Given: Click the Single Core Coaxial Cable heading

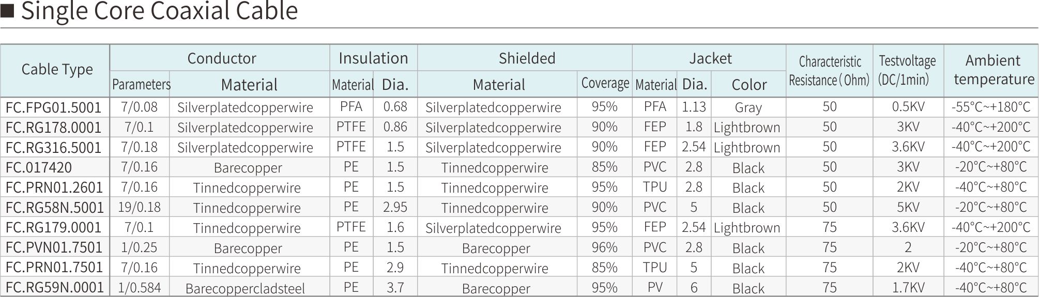Looking at the screenshot, I should 159,11.
